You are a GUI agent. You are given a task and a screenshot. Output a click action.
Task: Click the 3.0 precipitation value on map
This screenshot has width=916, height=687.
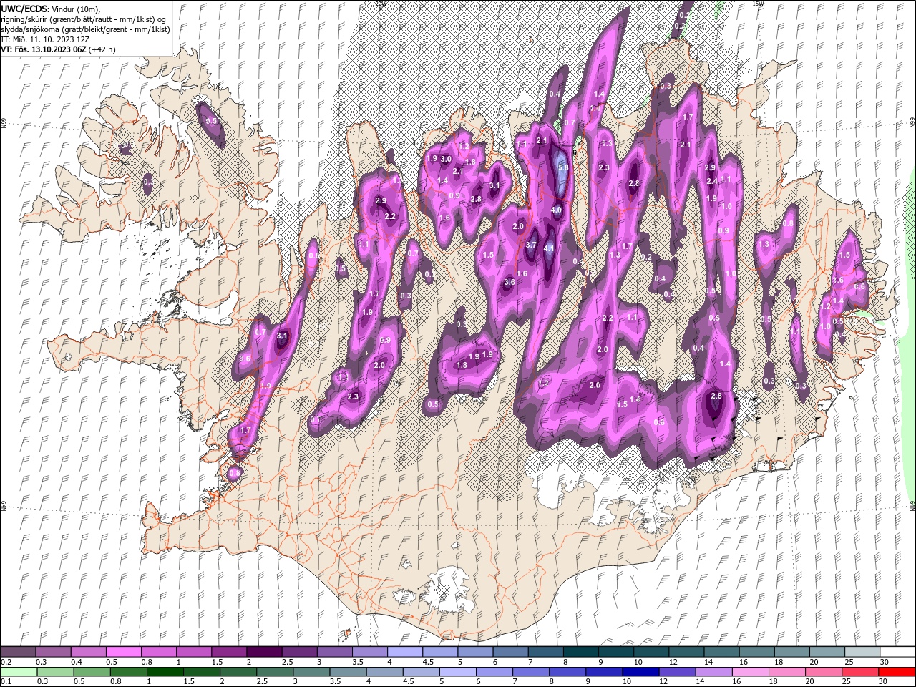pos(445,159)
